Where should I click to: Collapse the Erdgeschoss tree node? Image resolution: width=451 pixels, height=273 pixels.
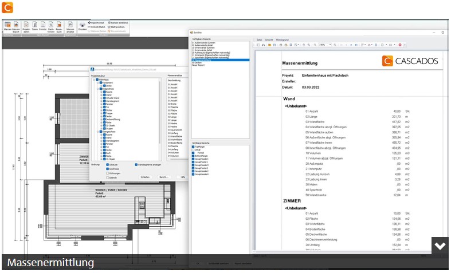point(98,89)
